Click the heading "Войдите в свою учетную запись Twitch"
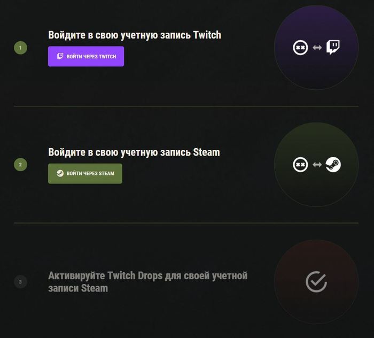 134,35
